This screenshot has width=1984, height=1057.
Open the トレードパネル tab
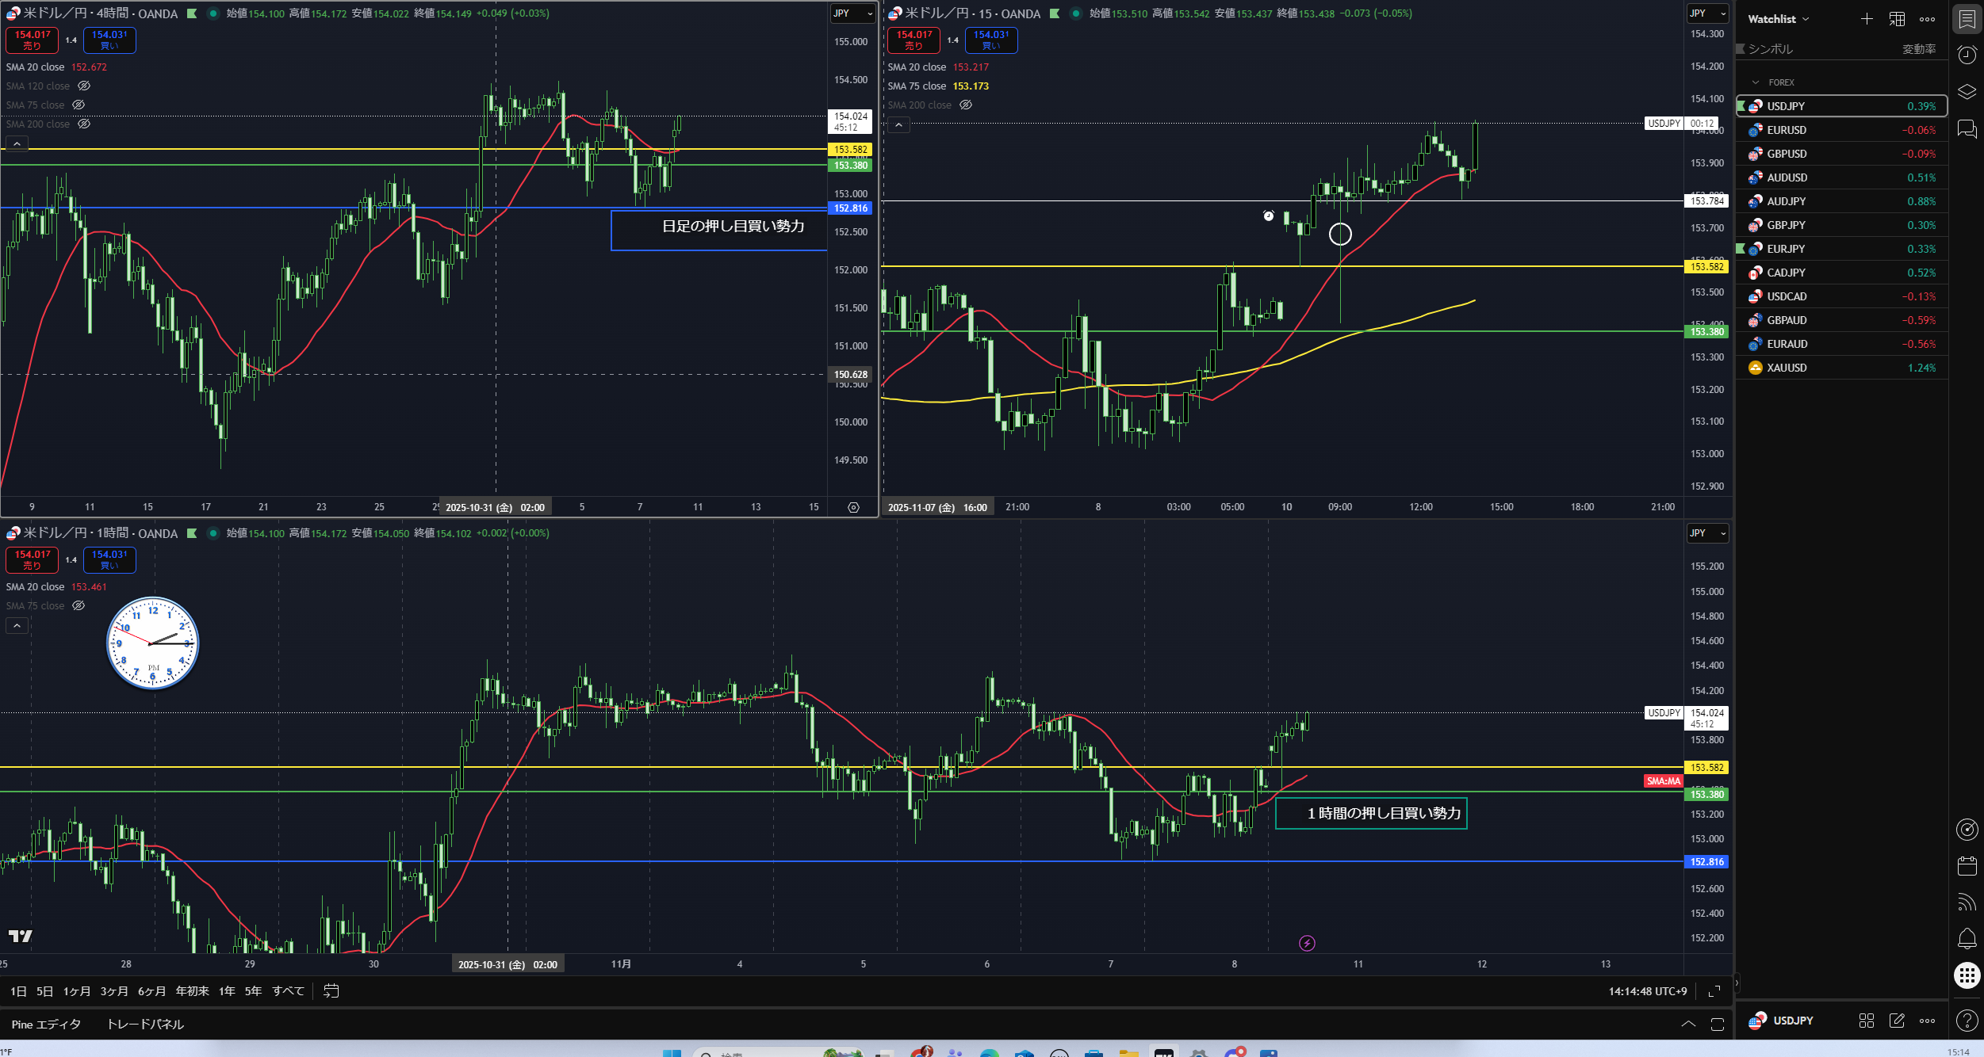click(x=145, y=1024)
